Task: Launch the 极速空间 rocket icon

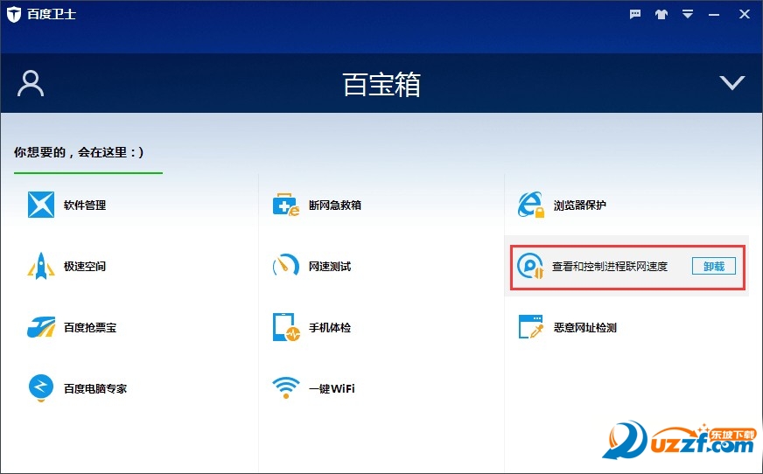Action: (41, 266)
